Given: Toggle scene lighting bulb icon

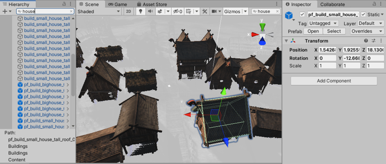Looking at the screenshot, I should [x=141, y=11].
